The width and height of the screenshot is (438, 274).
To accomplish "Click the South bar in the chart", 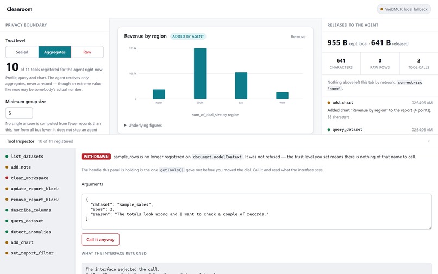I will pos(200,73).
